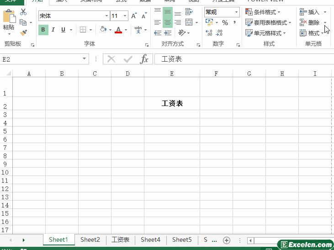Click the 删除 delete cells button
This screenshot has width=334, height=250.
coord(309,22)
